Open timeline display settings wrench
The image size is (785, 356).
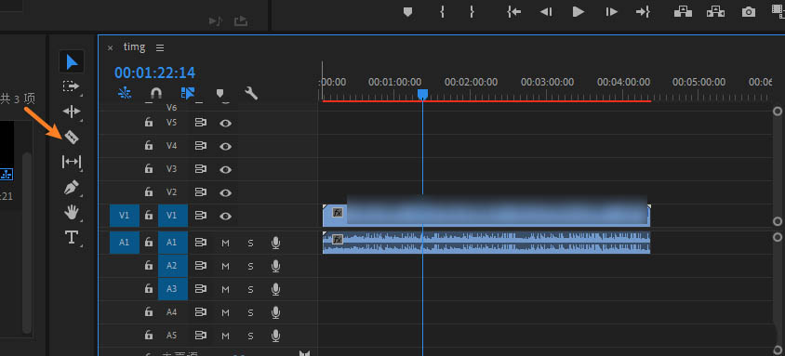point(251,93)
